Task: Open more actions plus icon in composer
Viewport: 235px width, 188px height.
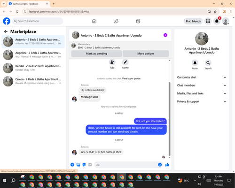Action: coord(72,164)
